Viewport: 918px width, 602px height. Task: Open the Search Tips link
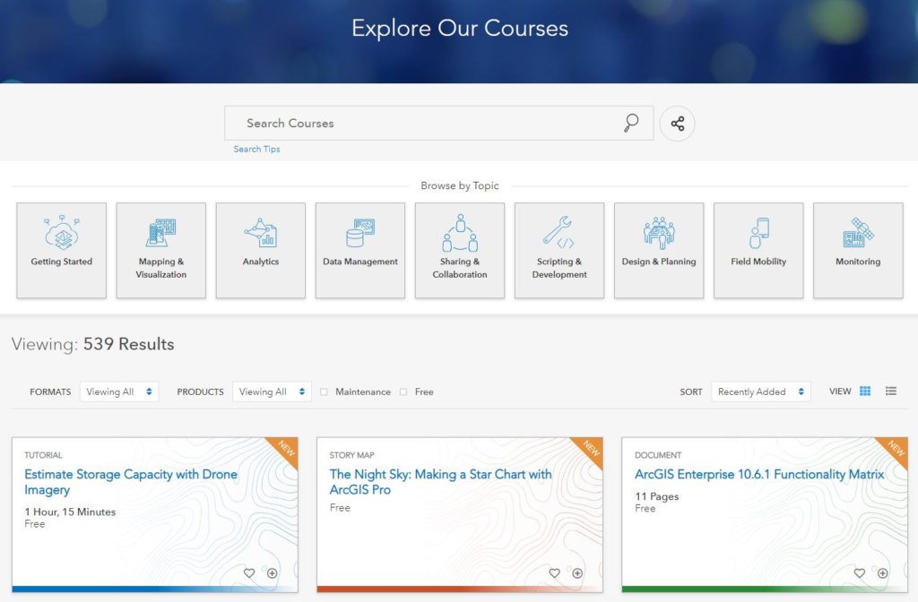pyautogui.click(x=256, y=150)
